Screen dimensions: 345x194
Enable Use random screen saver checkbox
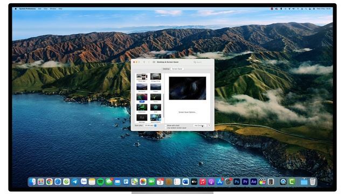coord(165,128)
